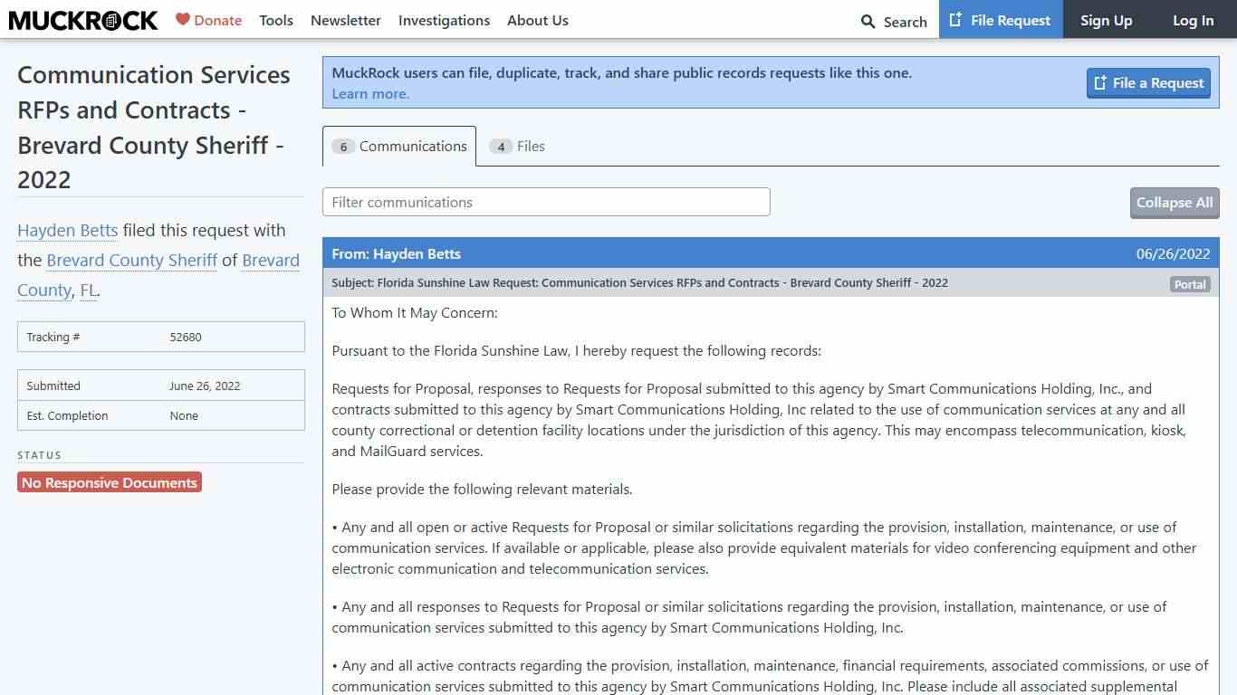Click the heart Donate icon

pyautogui.click(x=183, y=19)
